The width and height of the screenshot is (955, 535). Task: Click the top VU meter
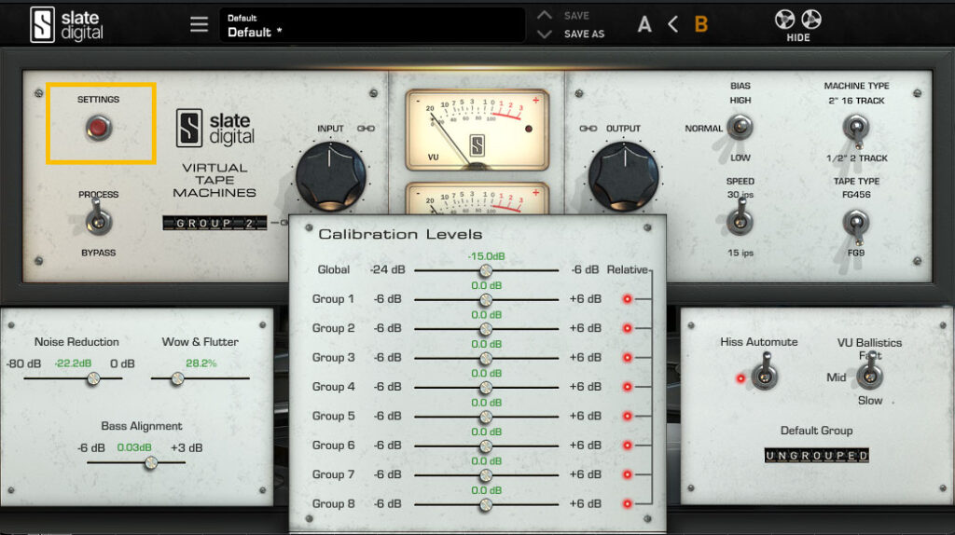point(477,130)
